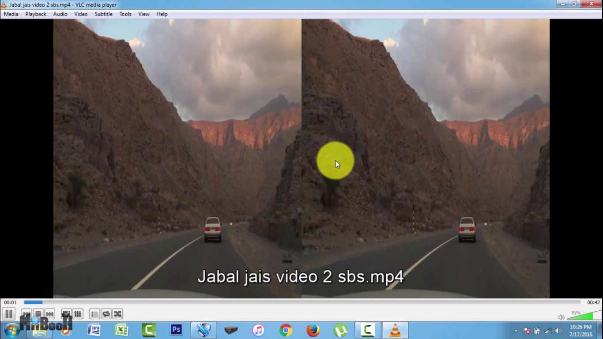Screen dimensions: 603x339
Task: Open the Playback menu
Action: tap(35, 14)
